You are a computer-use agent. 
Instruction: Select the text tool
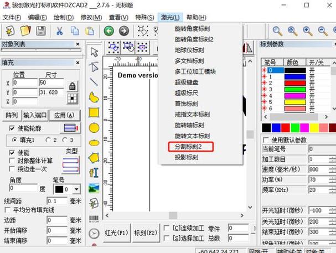point(94,173)
